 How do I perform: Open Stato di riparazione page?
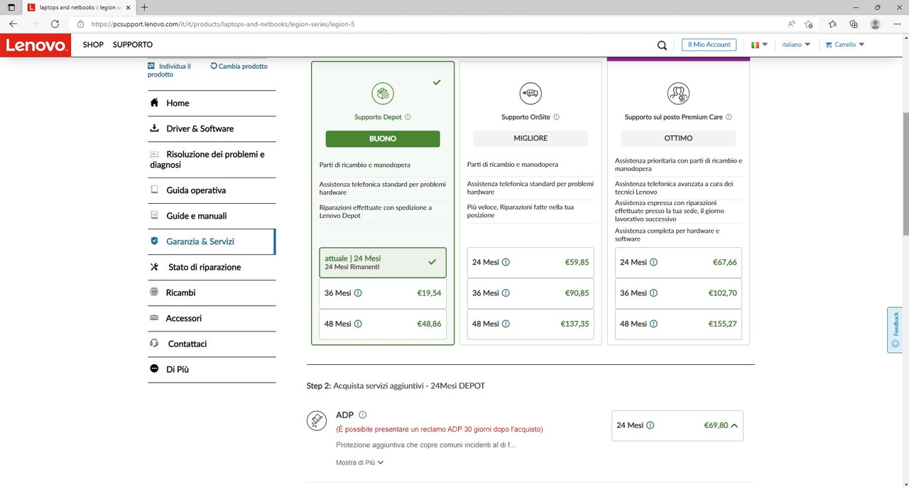[x=212, y=267]
